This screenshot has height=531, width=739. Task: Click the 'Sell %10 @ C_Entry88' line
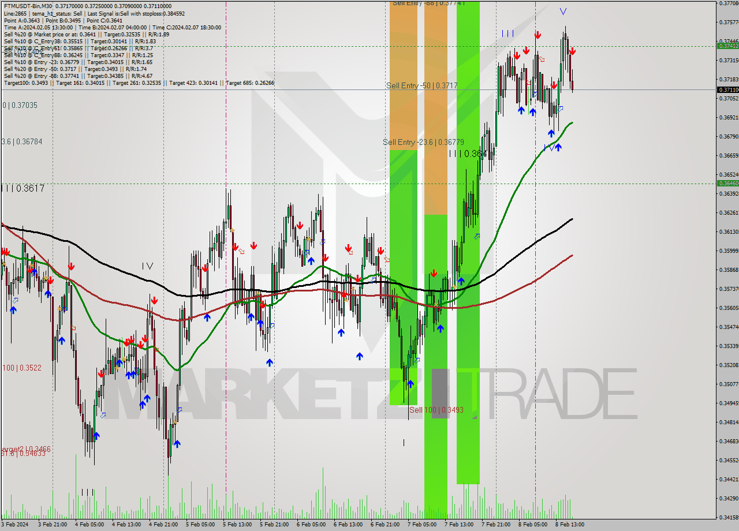pos(78,55)
